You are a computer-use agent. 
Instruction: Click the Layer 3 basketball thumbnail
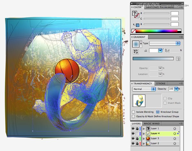[148, 139]
